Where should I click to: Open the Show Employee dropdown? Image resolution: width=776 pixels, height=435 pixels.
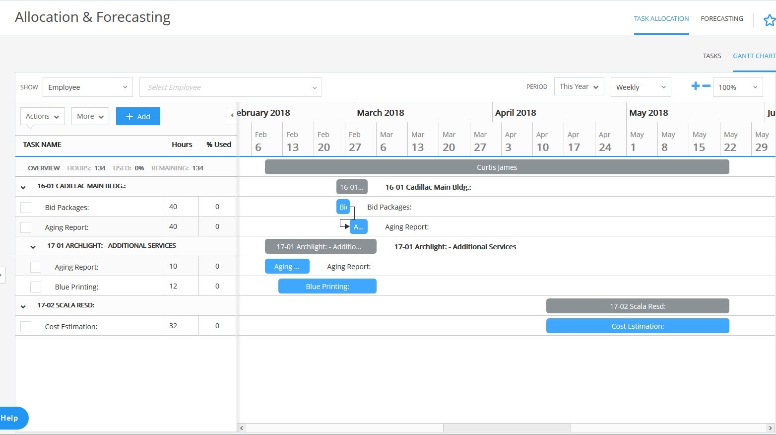[87, 87]
